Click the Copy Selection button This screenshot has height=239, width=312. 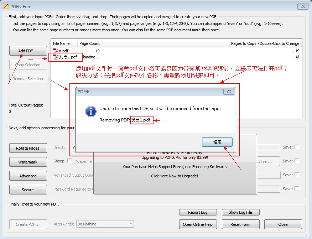[28, 65]
